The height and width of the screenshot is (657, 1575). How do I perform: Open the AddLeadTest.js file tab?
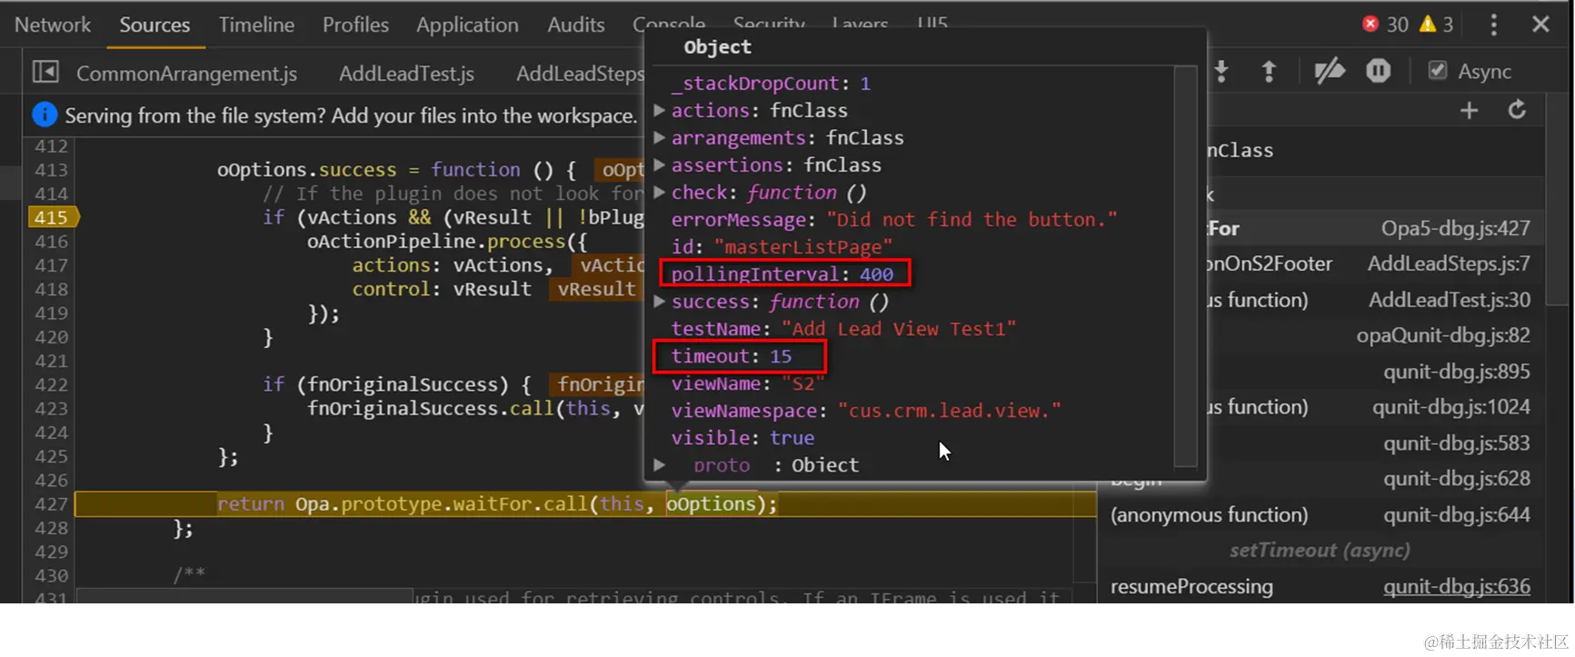[406, 74]
